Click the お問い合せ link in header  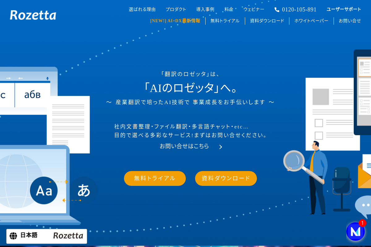[x=350, y=21]
